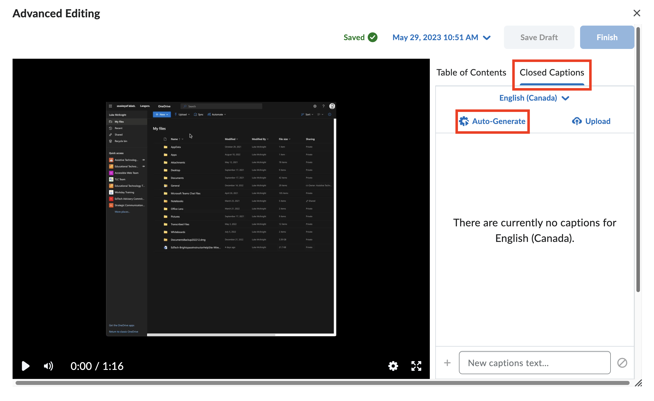Open video player settings gear
Screen dimensions: 654x401
tap(393, 366)
